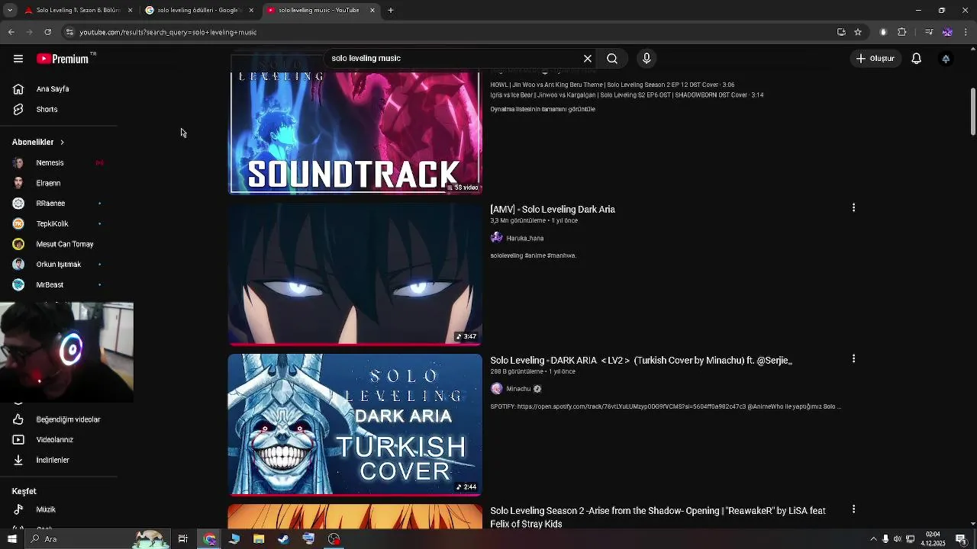Screen dimensions: 977x549
Task: Clear the search query with X
Action: [x=588, y=59]
